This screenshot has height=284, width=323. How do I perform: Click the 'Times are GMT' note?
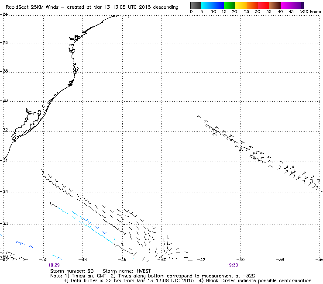[x=89, y=276]
